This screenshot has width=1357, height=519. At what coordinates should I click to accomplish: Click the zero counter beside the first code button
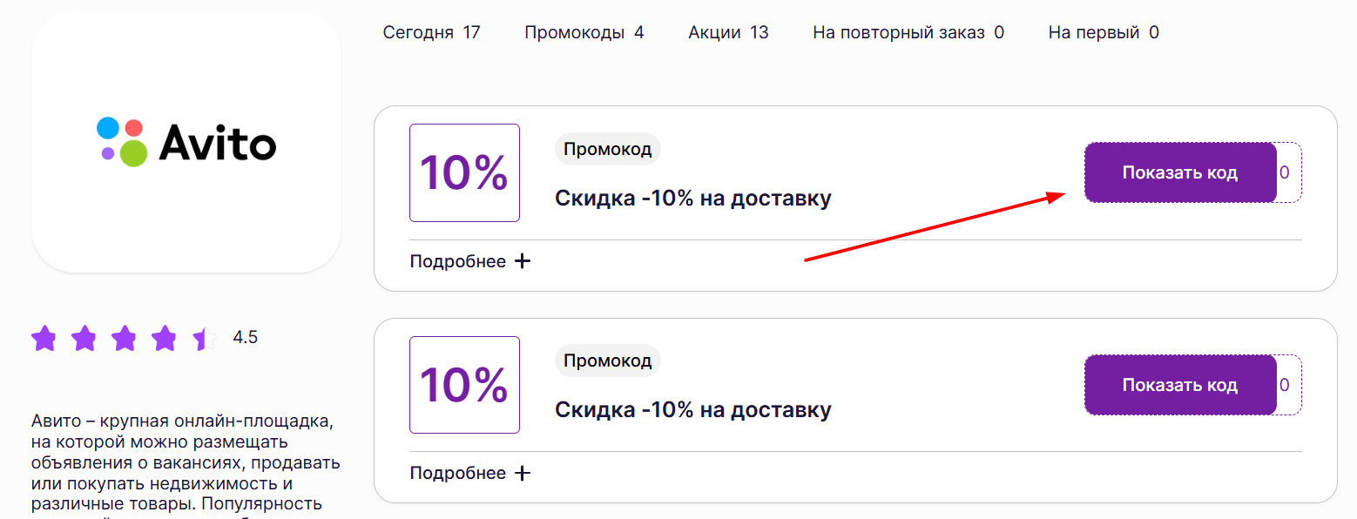(x=1284, y=172)
